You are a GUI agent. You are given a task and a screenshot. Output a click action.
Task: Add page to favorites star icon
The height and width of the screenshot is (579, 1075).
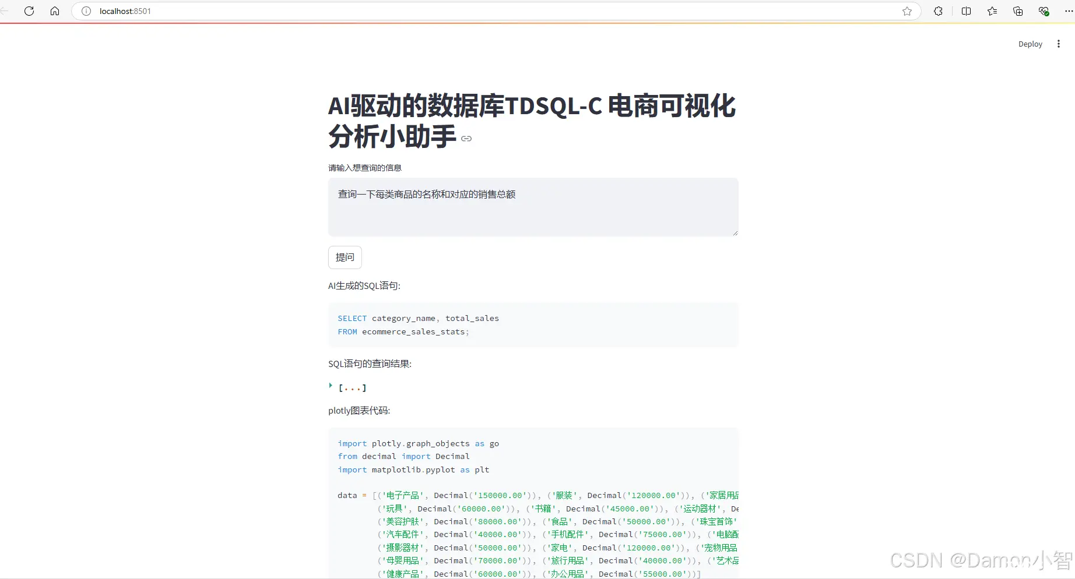pos(907,11)
